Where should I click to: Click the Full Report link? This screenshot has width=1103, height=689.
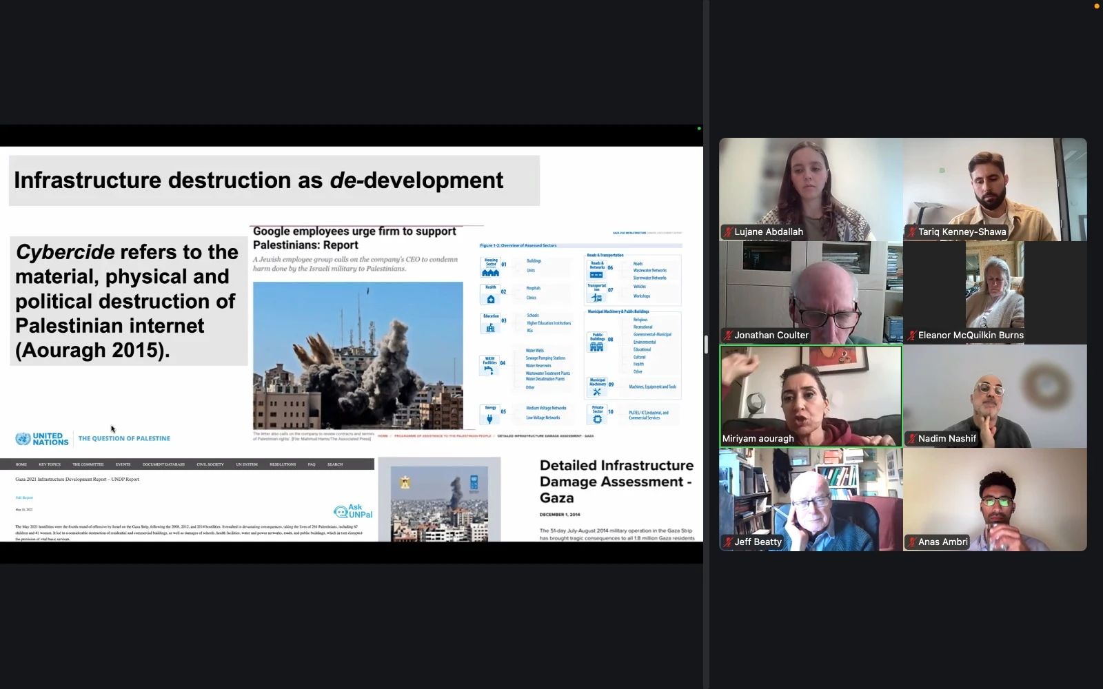24,497
